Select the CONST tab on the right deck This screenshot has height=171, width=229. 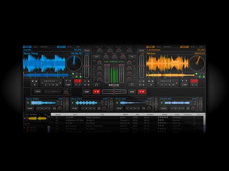167,47
